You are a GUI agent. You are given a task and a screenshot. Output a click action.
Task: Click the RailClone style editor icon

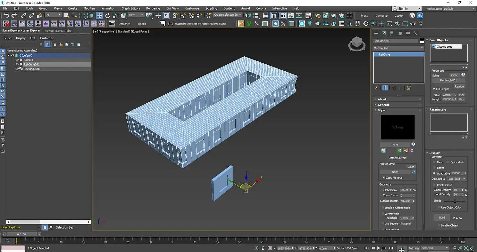point(383,151)
